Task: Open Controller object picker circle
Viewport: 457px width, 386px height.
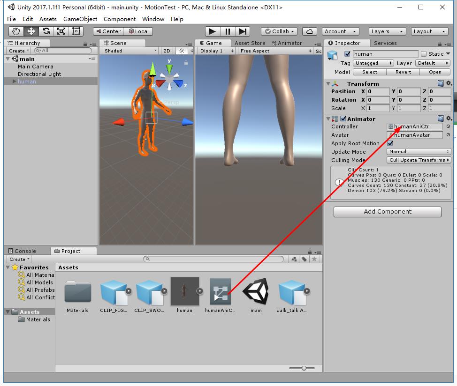Action: pyautogui.click(x=448, y=126)
